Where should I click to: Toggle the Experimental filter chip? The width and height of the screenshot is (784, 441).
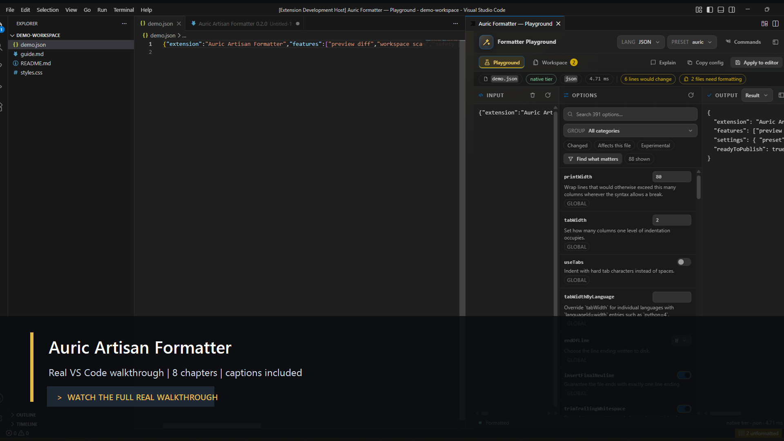(x=655, y=145)
